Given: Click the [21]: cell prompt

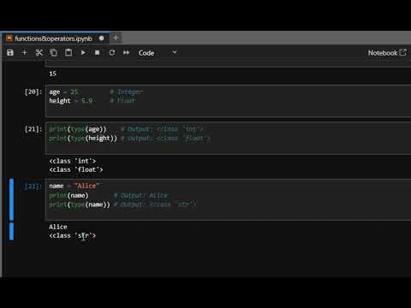Looking at the screenshot, I should [x=33, y=129].
